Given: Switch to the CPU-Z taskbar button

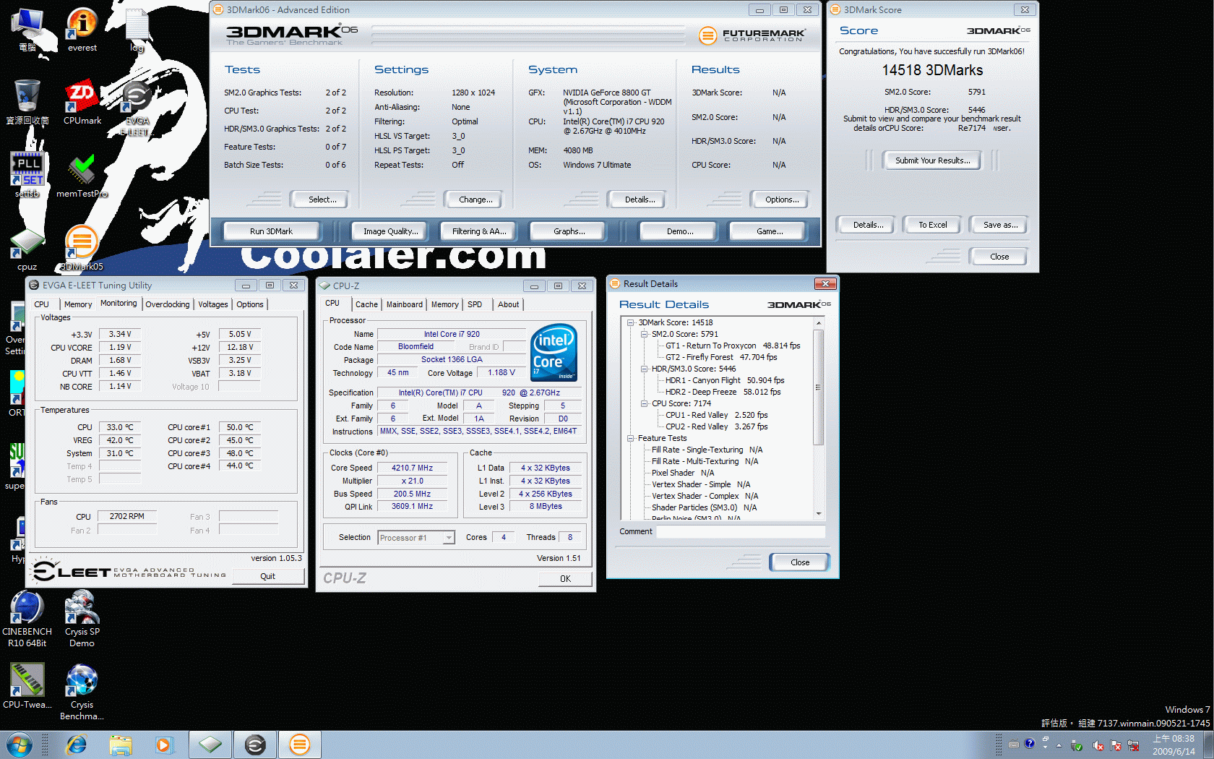Looking at the screenshot, I should click(210, 745).
